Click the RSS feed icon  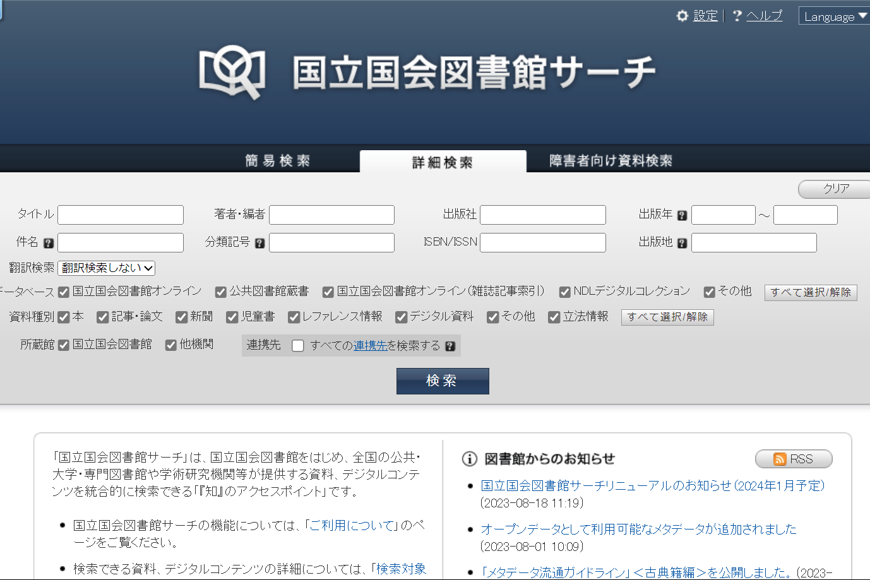click(780, 459)
